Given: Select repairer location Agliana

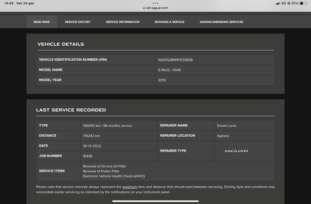Looking at the screenshot, I should pyautogui.click(x=223, y=136).
